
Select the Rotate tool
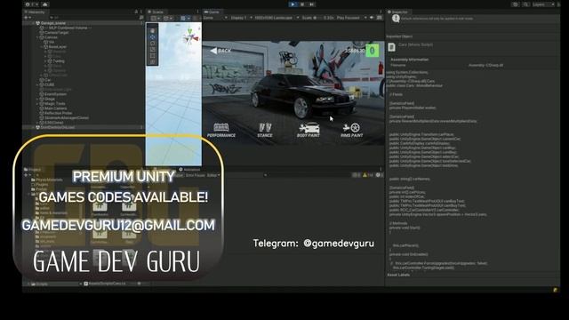tap(152, 44)
